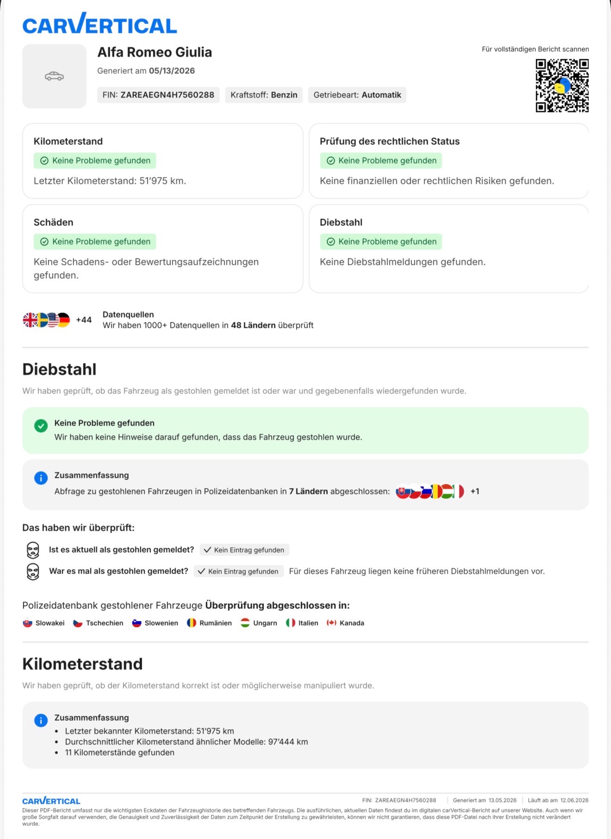Click 'Keine Probleme gefunden' under rechtlicher Status

click(x=381, y=161)
